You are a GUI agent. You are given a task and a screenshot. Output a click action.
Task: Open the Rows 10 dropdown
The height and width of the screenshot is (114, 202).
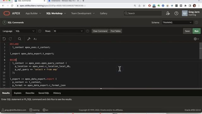[69, 31]
